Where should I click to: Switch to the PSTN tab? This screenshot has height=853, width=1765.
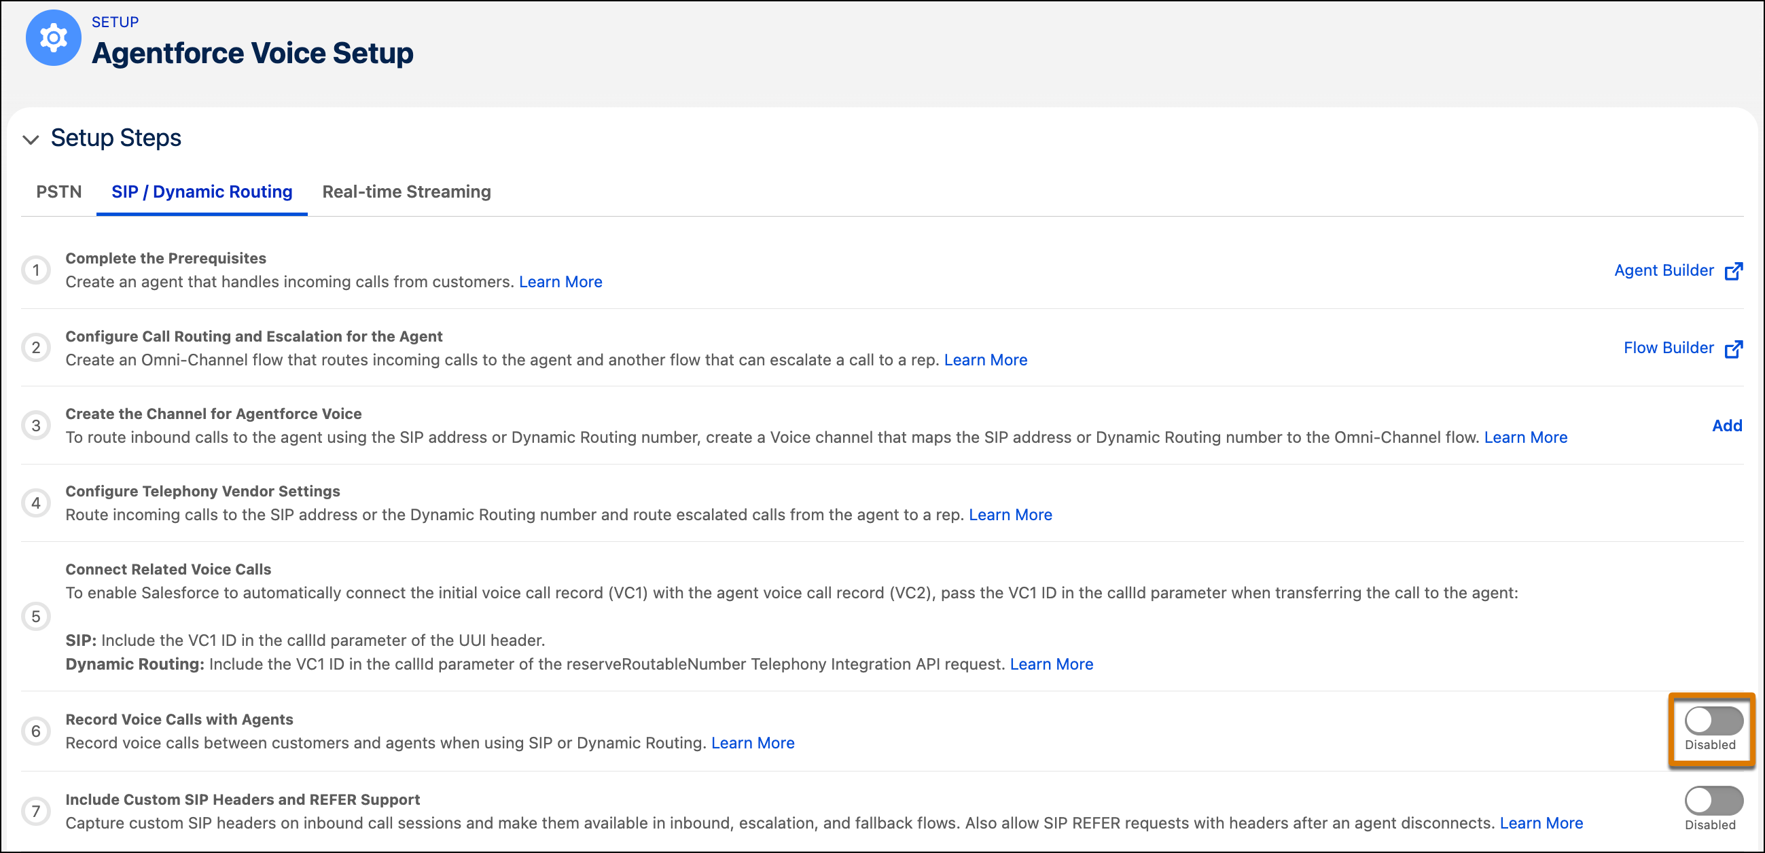(x=59, y=192)
